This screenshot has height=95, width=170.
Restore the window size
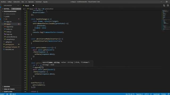pos(167,2)
